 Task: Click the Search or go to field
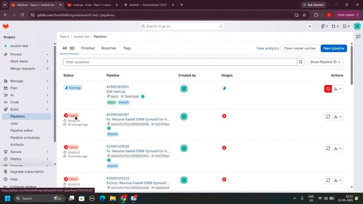click(182, 26)
